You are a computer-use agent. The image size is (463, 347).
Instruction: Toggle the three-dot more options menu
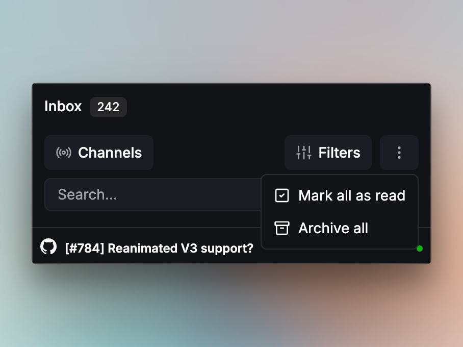coord(399,153)
